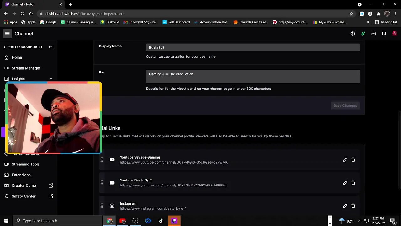Viewport: 401px width, 226px height.
Task: Open the Chrome profile dropdown arrow
Action: [x=360, y=4]
